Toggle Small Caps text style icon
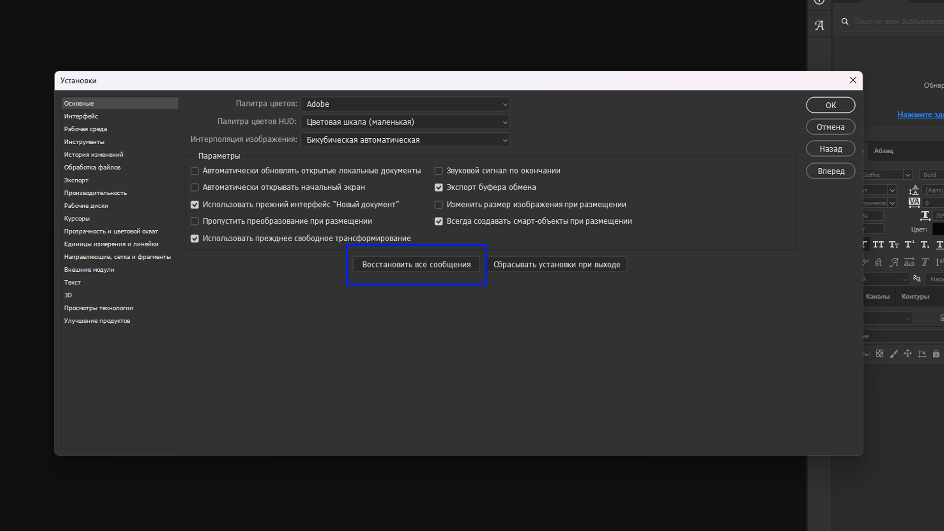Image resolution: width=944 pixels, height=531 pixels. pos(894,245)
